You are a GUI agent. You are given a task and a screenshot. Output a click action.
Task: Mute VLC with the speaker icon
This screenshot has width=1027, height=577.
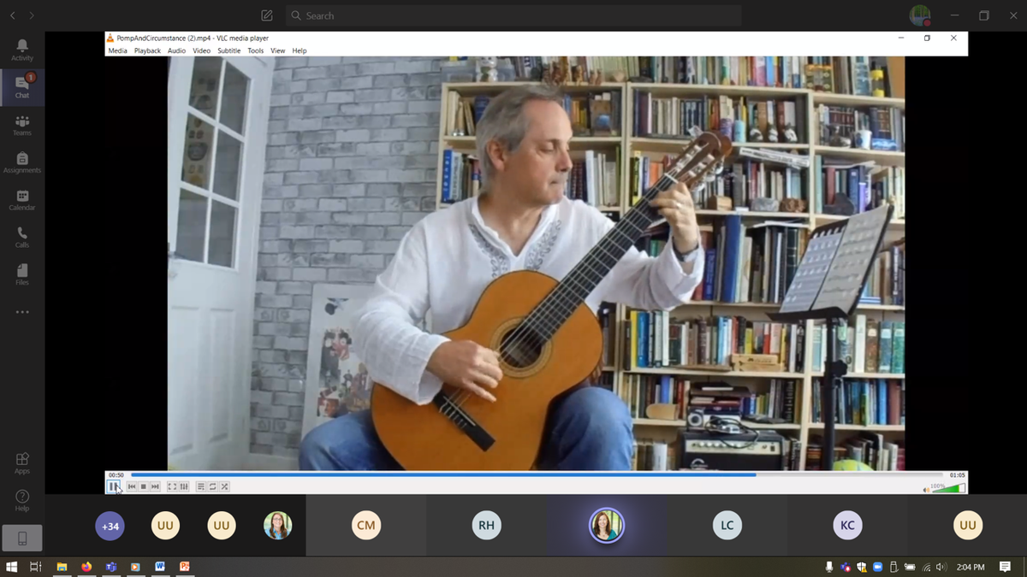[x=927, y=489]
